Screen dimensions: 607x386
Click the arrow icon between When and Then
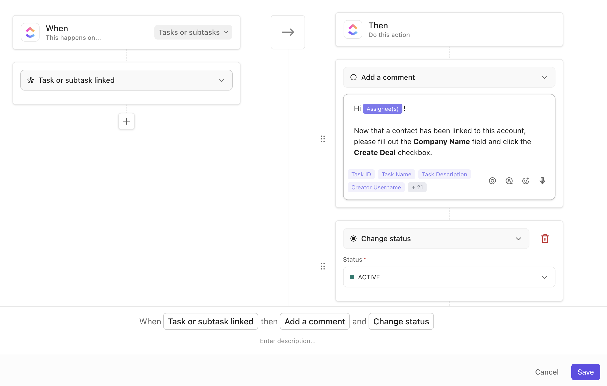point(288,32)
